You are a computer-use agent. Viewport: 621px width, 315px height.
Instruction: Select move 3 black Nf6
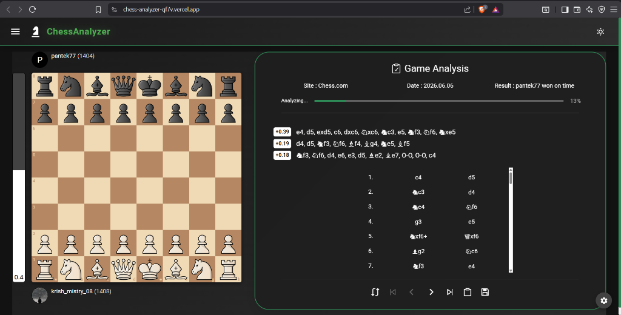471,207
